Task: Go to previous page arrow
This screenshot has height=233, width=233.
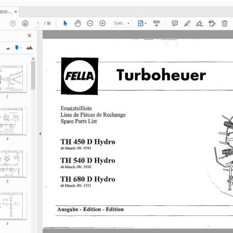Action: point(13,23)
